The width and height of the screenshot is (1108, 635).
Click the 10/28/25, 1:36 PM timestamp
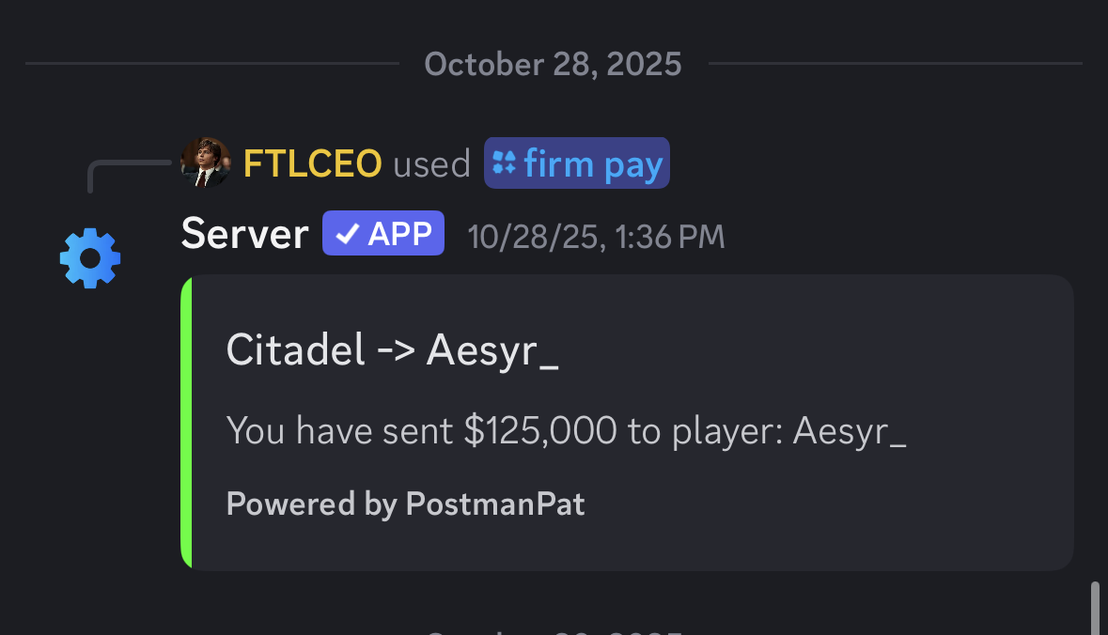pyautogui.click(x=596, y=236)
